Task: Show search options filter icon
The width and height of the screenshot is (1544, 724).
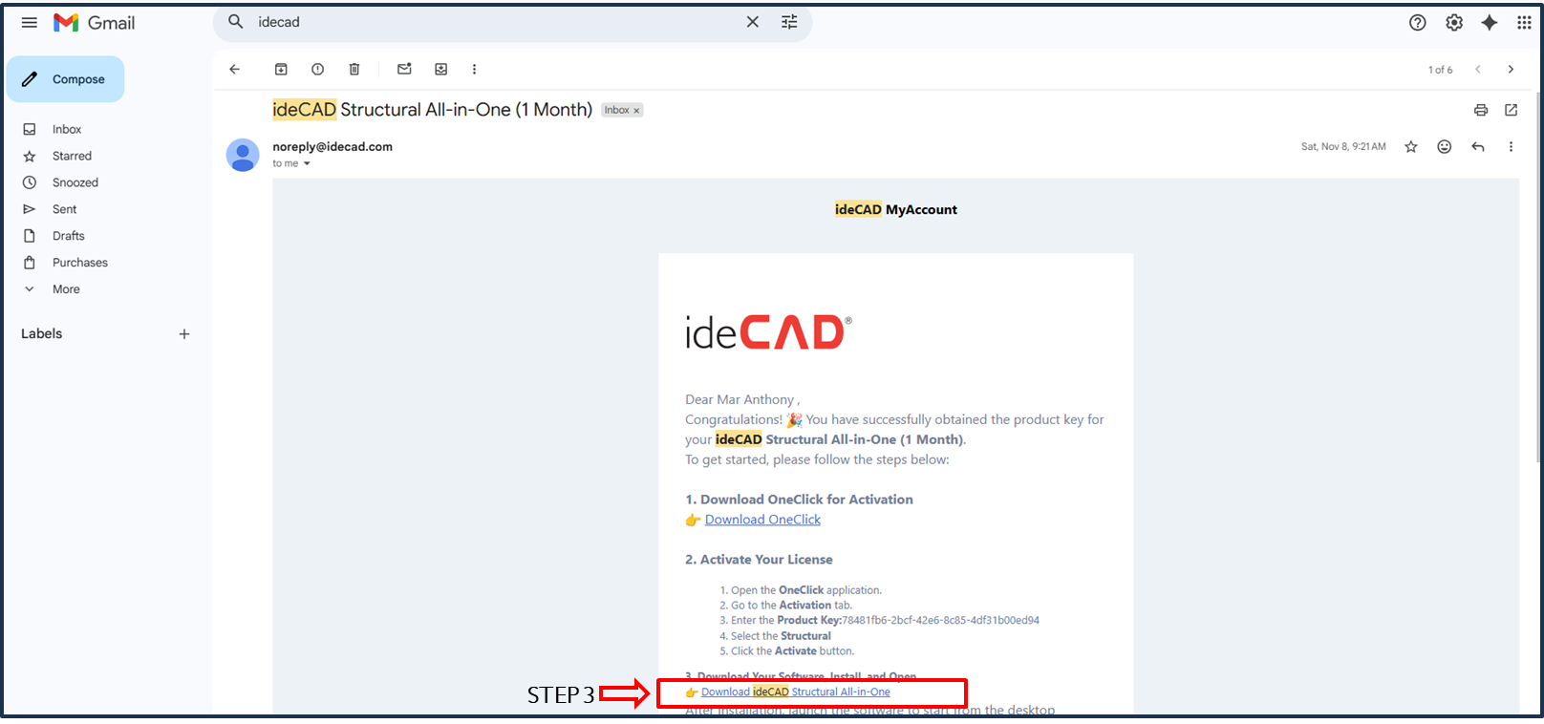Action: pos(789,22)
